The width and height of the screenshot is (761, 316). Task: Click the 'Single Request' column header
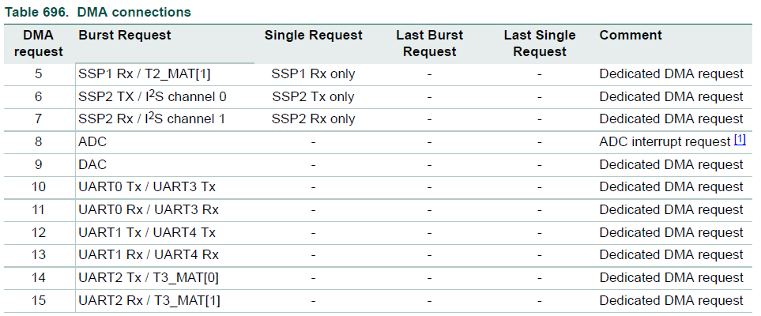click(x=313, y=36)
